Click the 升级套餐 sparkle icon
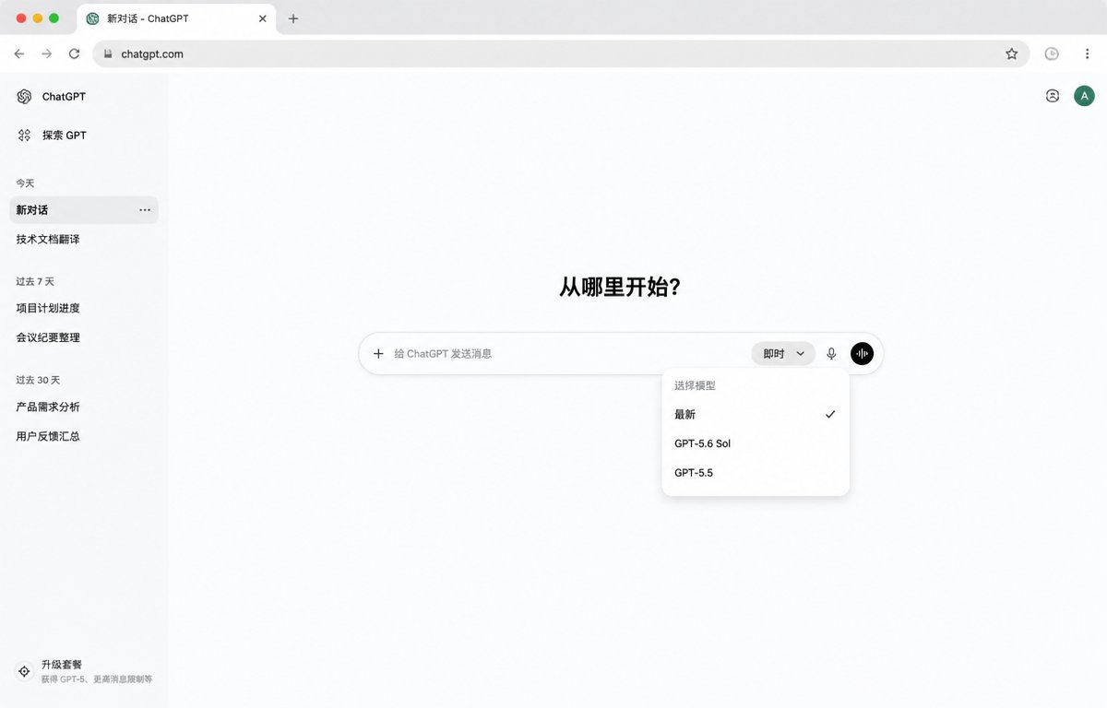Screen dimensions: 1107x708 point(24,671)
